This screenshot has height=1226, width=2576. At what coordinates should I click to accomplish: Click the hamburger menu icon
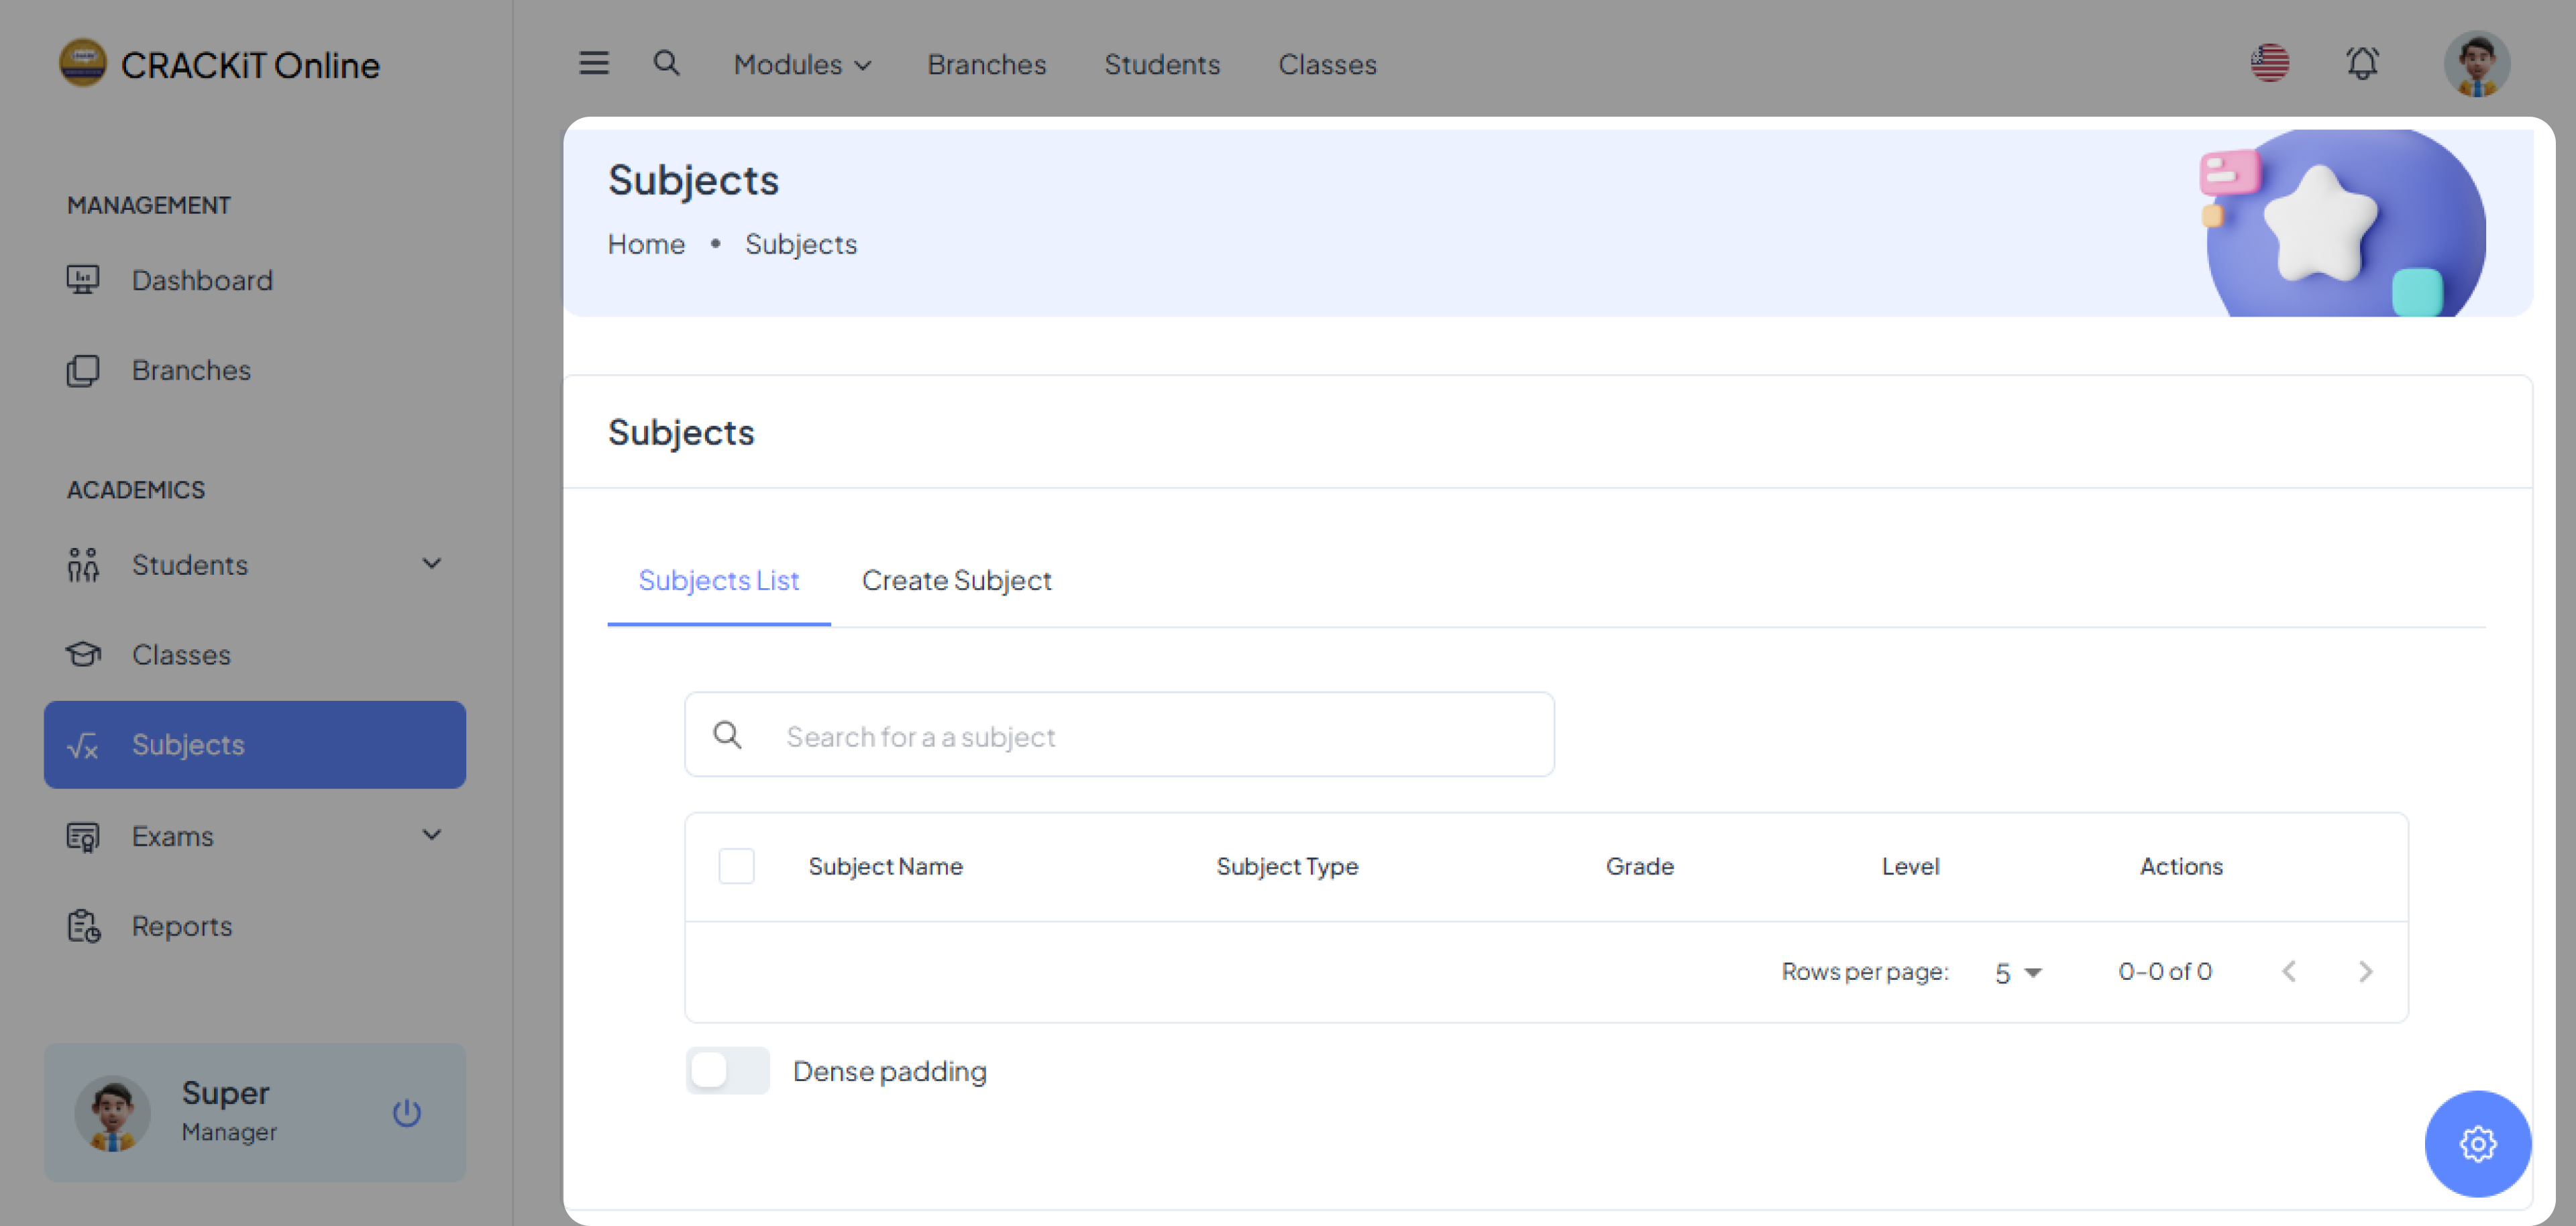point(594,64)
